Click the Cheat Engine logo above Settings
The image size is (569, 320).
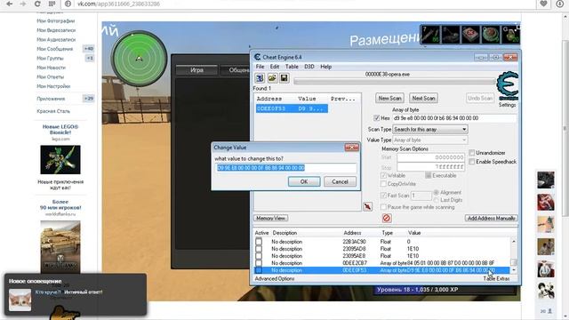click(x=508, y=85)
